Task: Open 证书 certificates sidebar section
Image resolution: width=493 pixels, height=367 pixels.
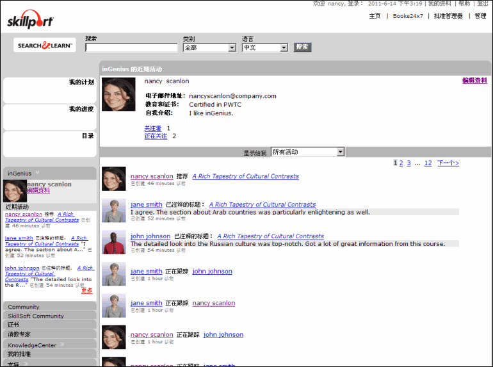Action: [50, 325]
